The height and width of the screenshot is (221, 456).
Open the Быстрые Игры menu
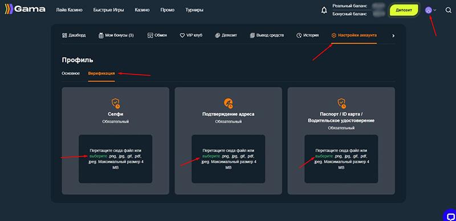click(x=108, y=10)
